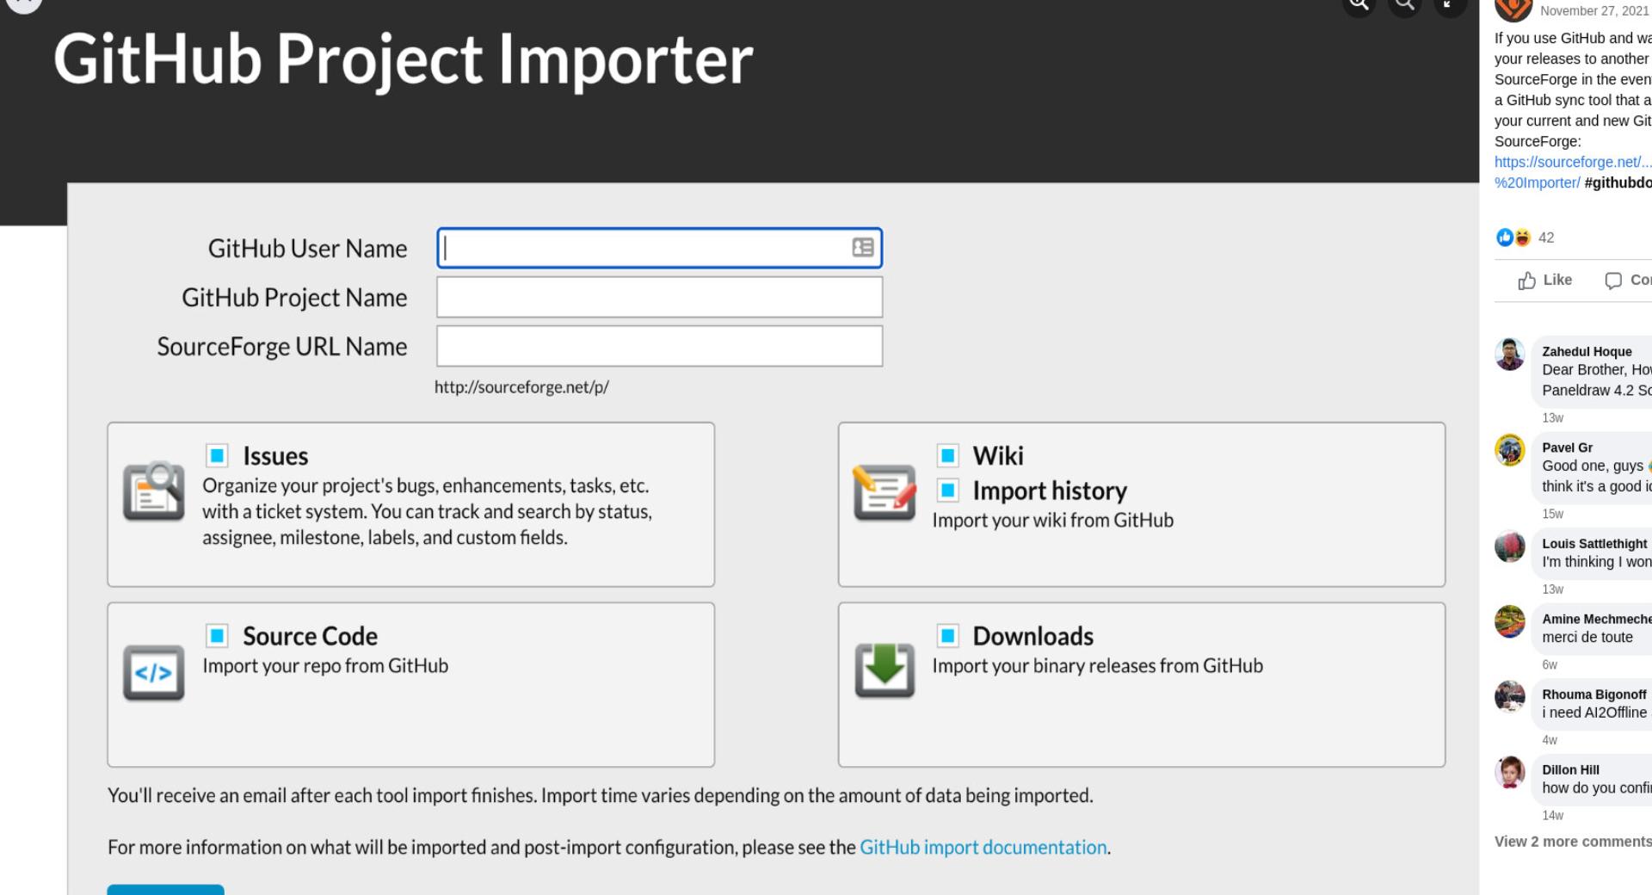Zoom in on the photo viewer image
This screenshot has height=895, width=1652.
pyautogui.click(x=1359, y=3)
